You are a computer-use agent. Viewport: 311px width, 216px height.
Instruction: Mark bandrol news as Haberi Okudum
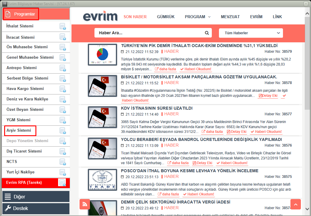click(232, 163)
